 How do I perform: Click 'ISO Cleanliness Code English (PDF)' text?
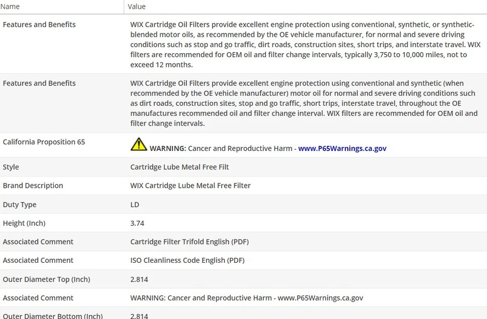pos(187,260)
